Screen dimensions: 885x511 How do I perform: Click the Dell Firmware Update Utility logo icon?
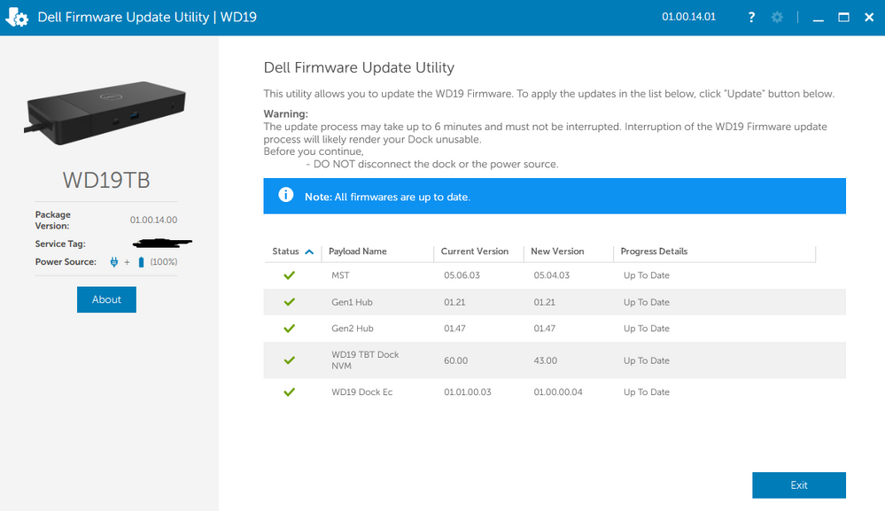16,18
